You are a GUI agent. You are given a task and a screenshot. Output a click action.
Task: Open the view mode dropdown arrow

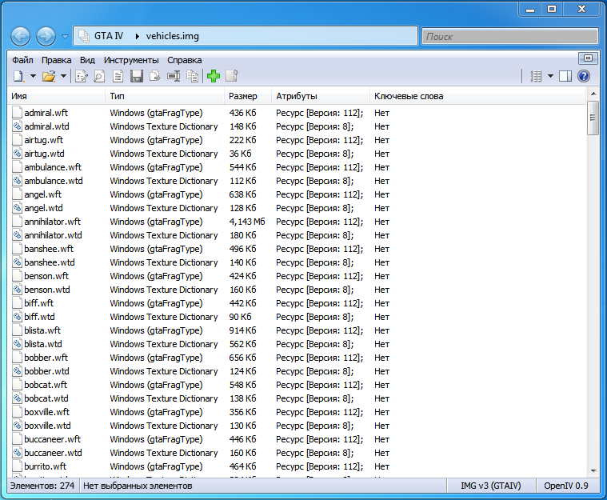point(550,76)
